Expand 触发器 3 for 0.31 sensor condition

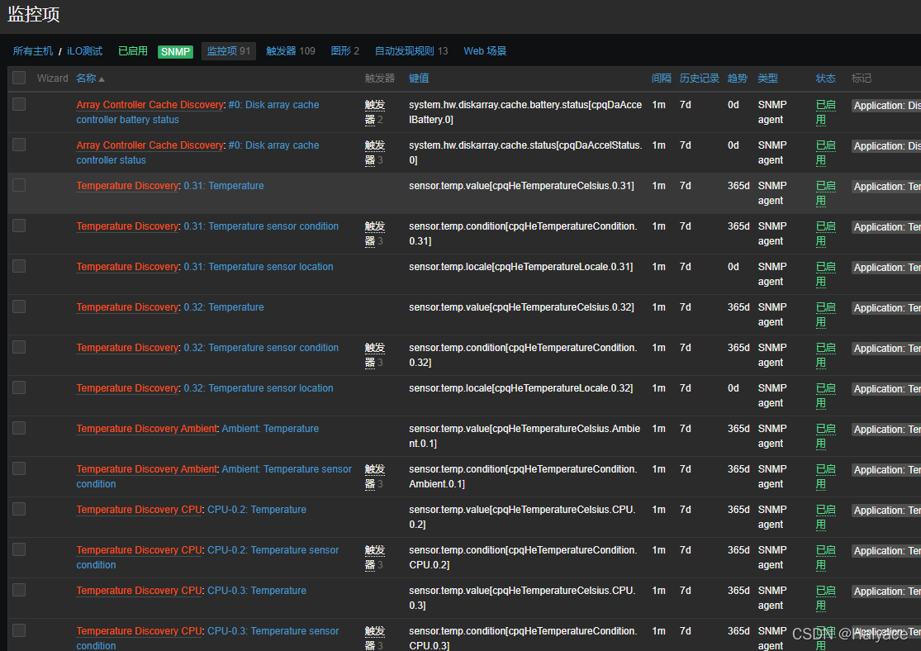[374, 233]
